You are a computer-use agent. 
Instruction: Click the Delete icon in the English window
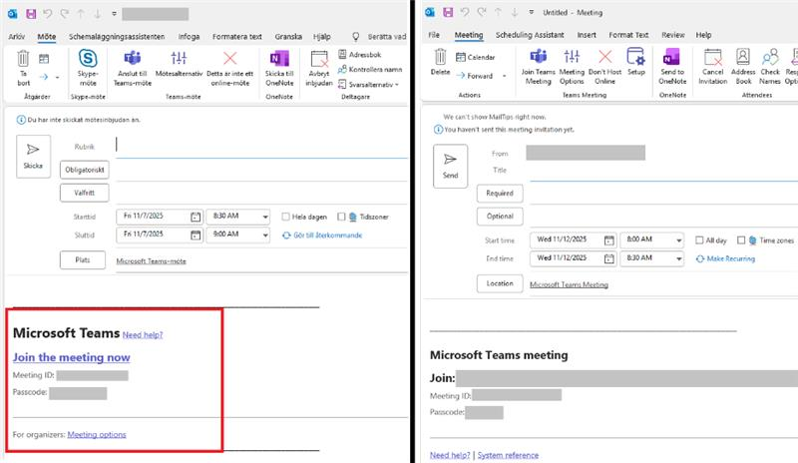pos(440,56)
